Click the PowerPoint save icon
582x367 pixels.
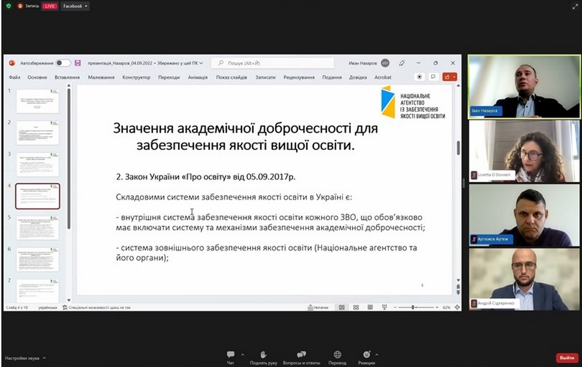(78, 63)
